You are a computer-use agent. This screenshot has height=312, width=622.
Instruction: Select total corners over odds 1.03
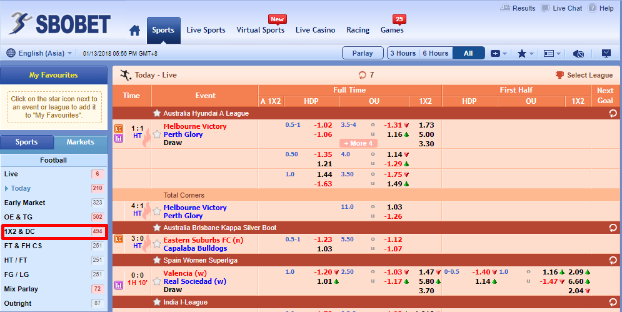tap(394, 207)
